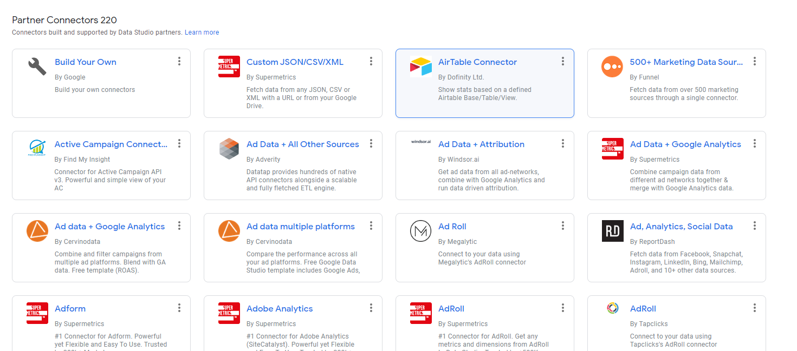The image size is (797, 351).
Task: Choose the Ad Data + Attribution title
Action: (x=481, y=144)
